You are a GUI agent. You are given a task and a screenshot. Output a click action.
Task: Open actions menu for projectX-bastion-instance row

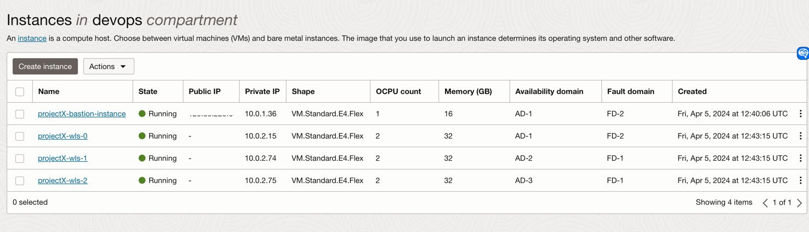pos(800,114)
